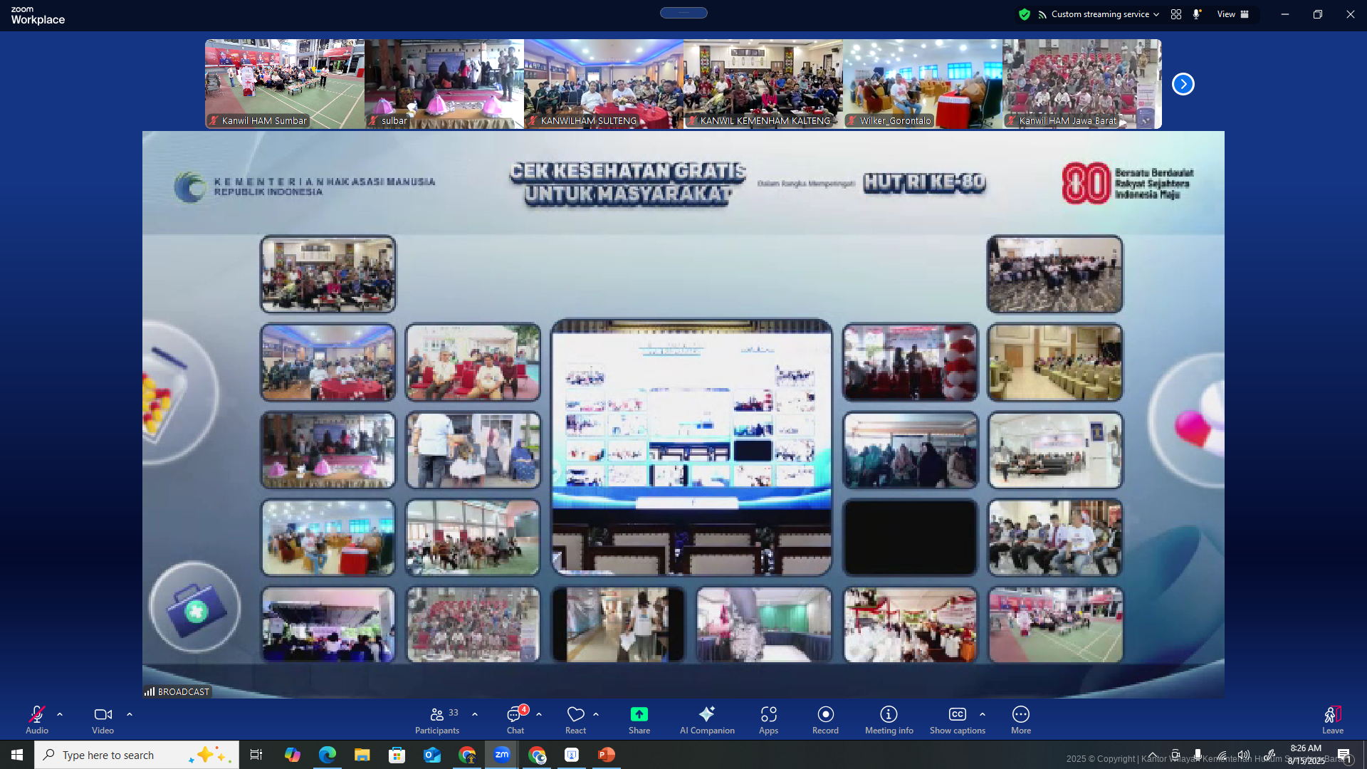Click the Share screen icon
The width and height of the screenshot is (1367, 769).
pyautogui.click(x=639, y=715)
